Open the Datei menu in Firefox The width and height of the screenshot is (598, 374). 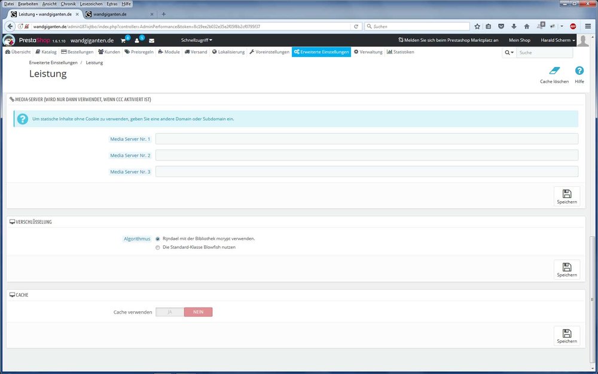9,4
